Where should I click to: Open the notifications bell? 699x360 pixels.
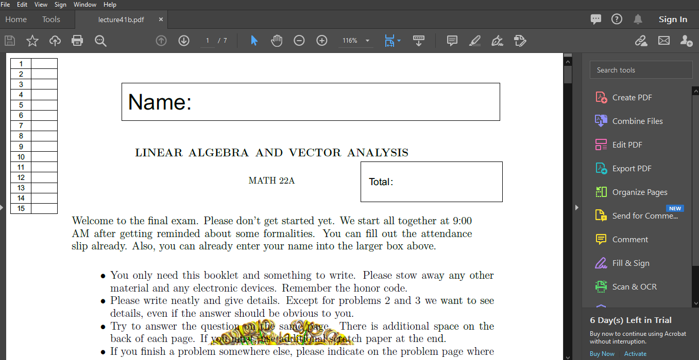coord(638,19)
